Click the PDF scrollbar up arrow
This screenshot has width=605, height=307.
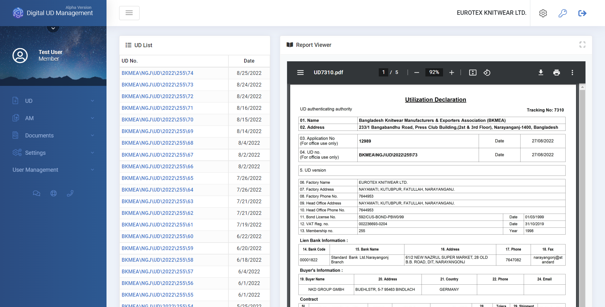tap(582, 87)
